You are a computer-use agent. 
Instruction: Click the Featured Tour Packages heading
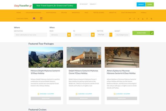coord(41,44)
